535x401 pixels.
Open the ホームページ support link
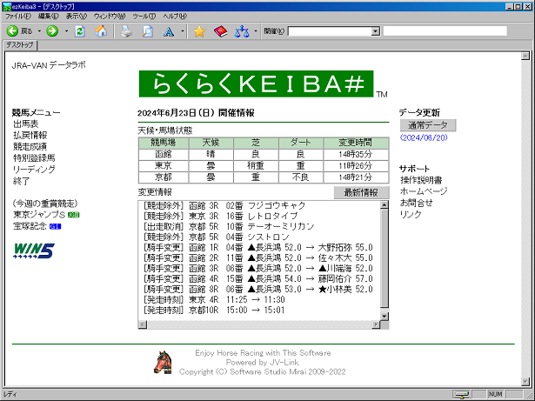pyautogui.click(x=424, y=191)
